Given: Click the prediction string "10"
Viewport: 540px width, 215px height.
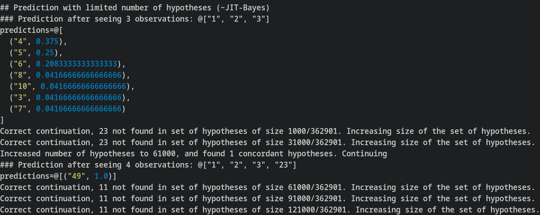Looking at the screenshot, I should (22, 86).
